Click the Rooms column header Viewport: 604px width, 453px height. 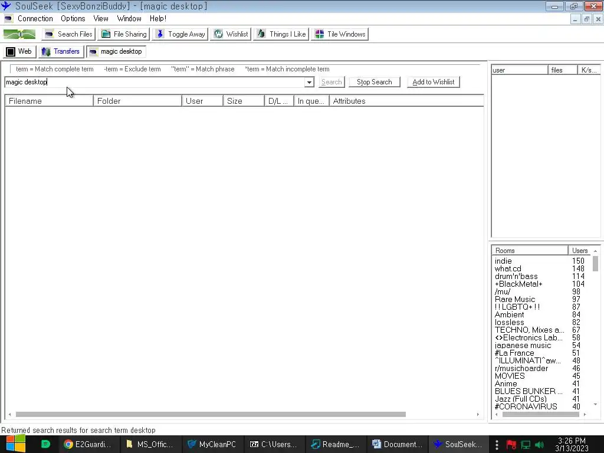[x=530, y=250]
